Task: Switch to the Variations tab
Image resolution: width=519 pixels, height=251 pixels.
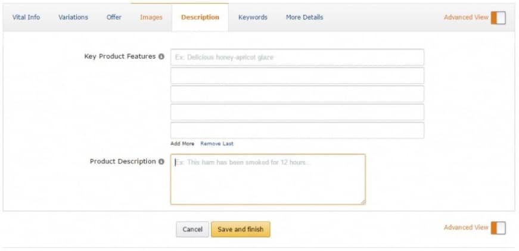Action: click(x=73, y=17)
